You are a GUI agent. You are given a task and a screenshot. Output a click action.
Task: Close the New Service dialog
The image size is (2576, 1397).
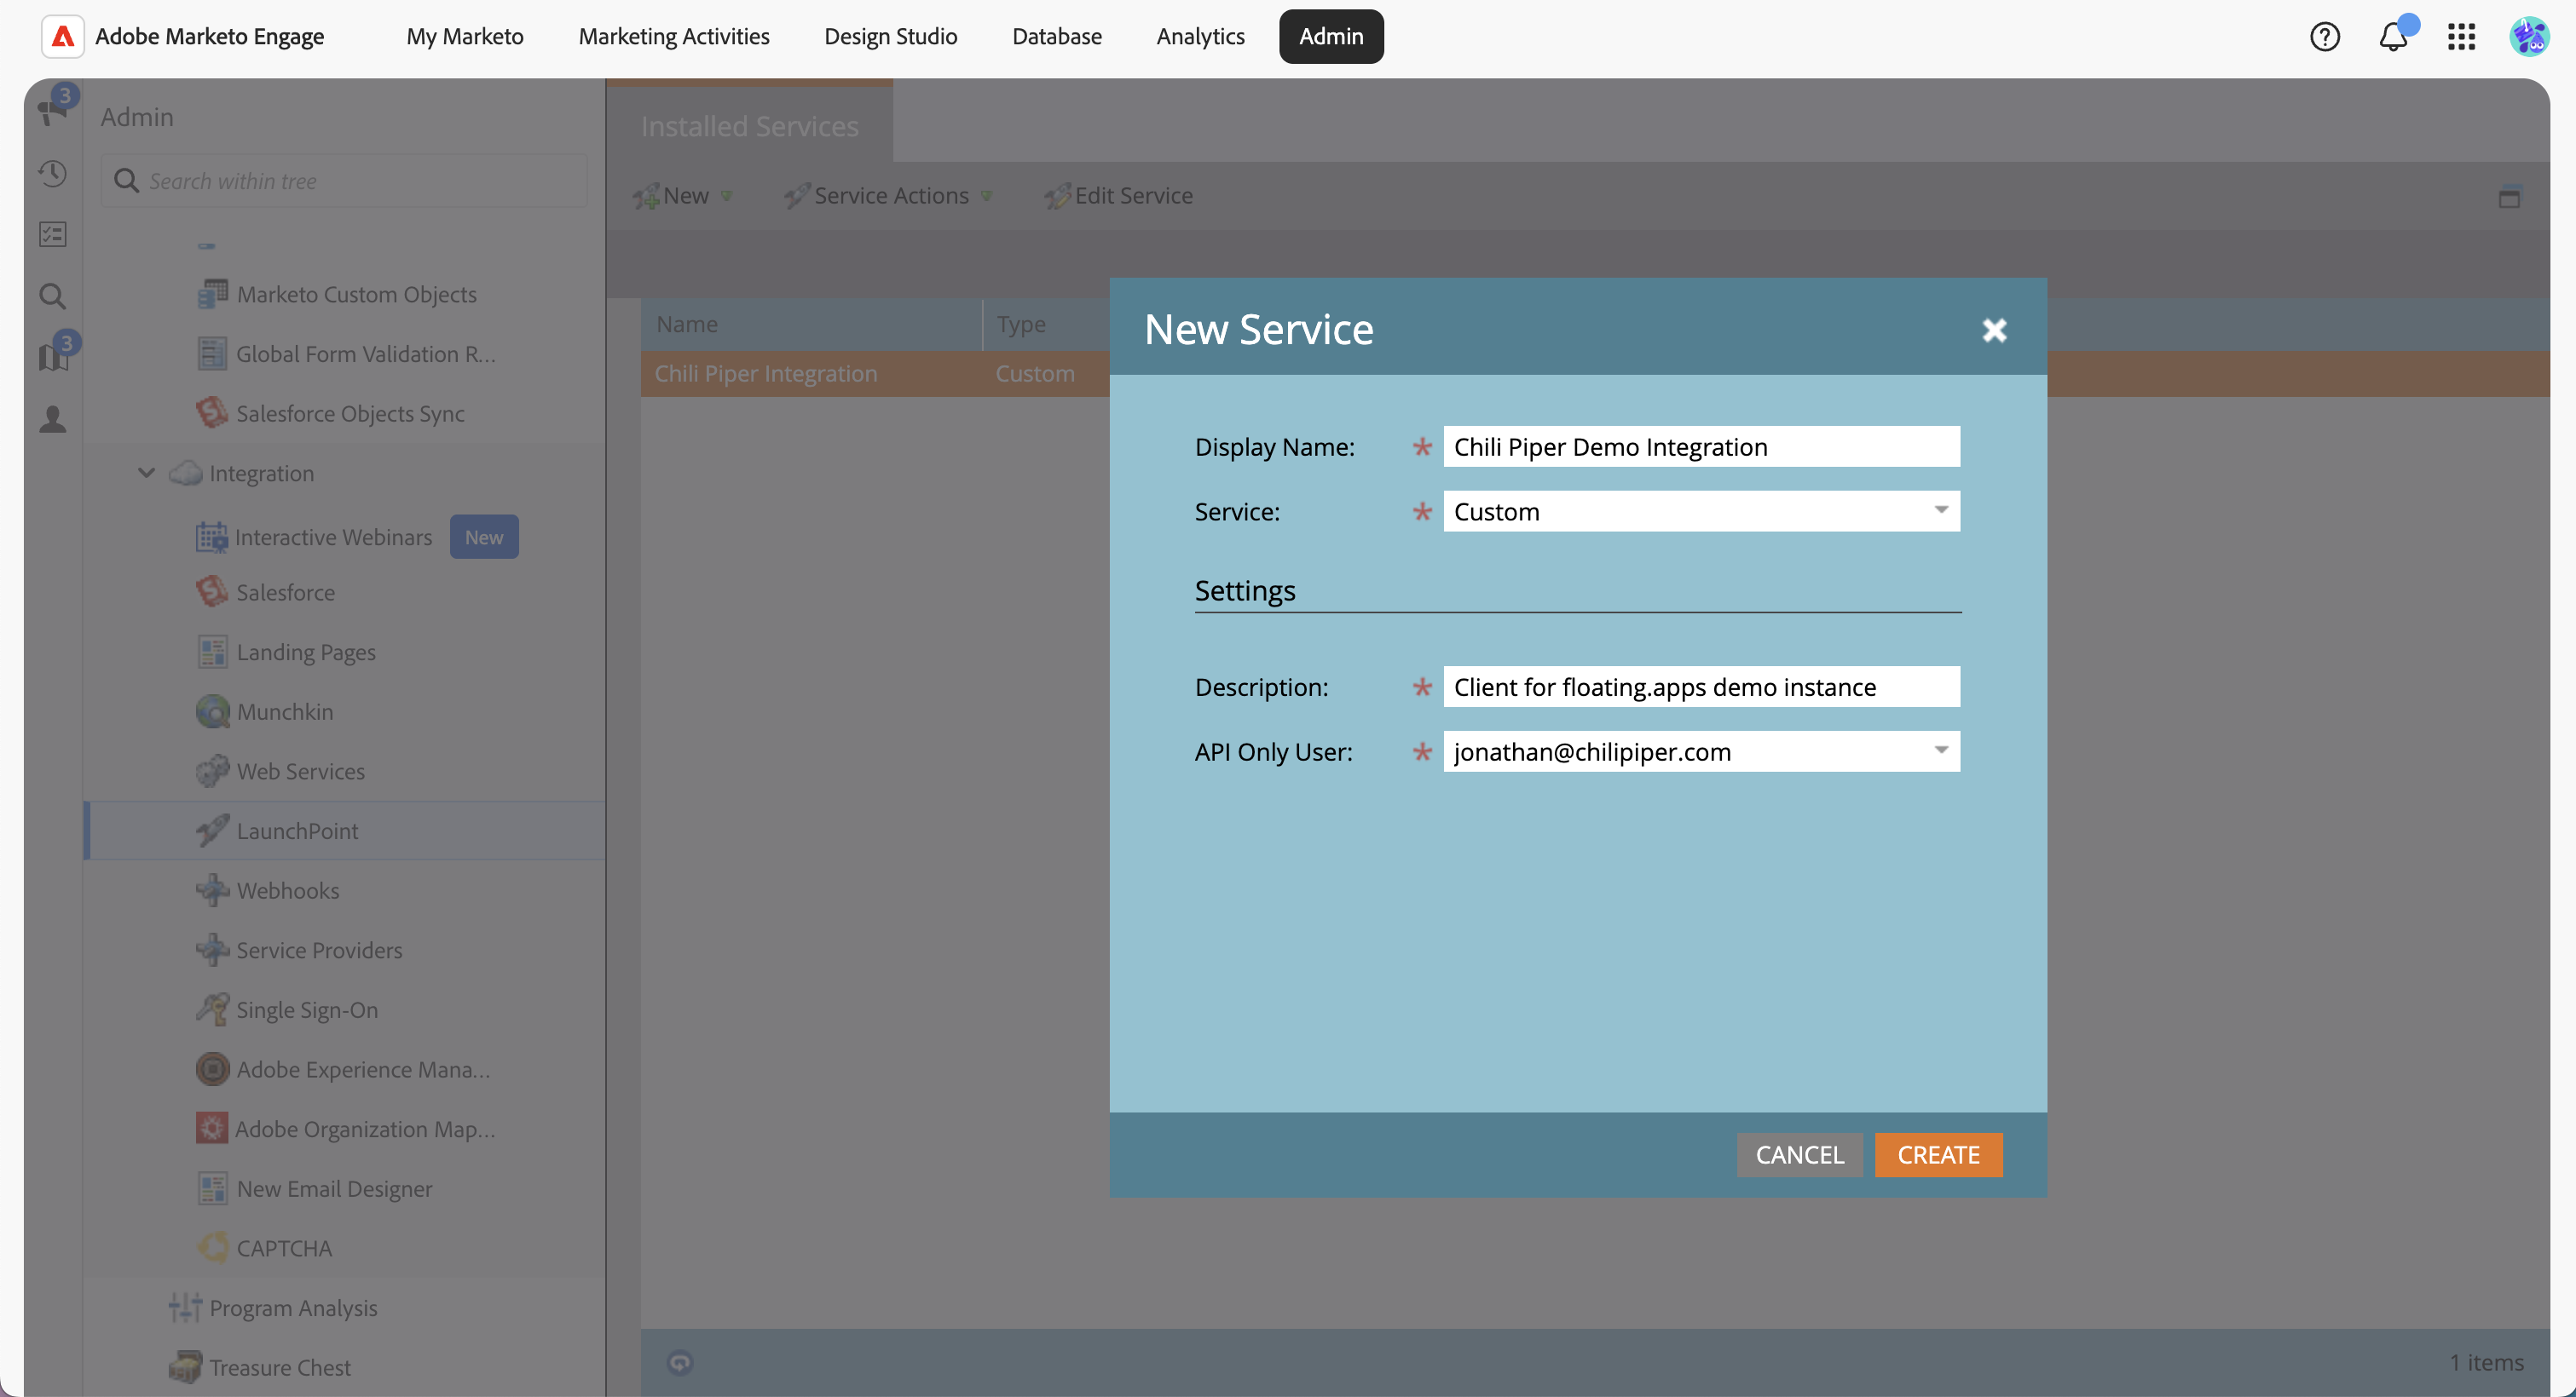1994,330
